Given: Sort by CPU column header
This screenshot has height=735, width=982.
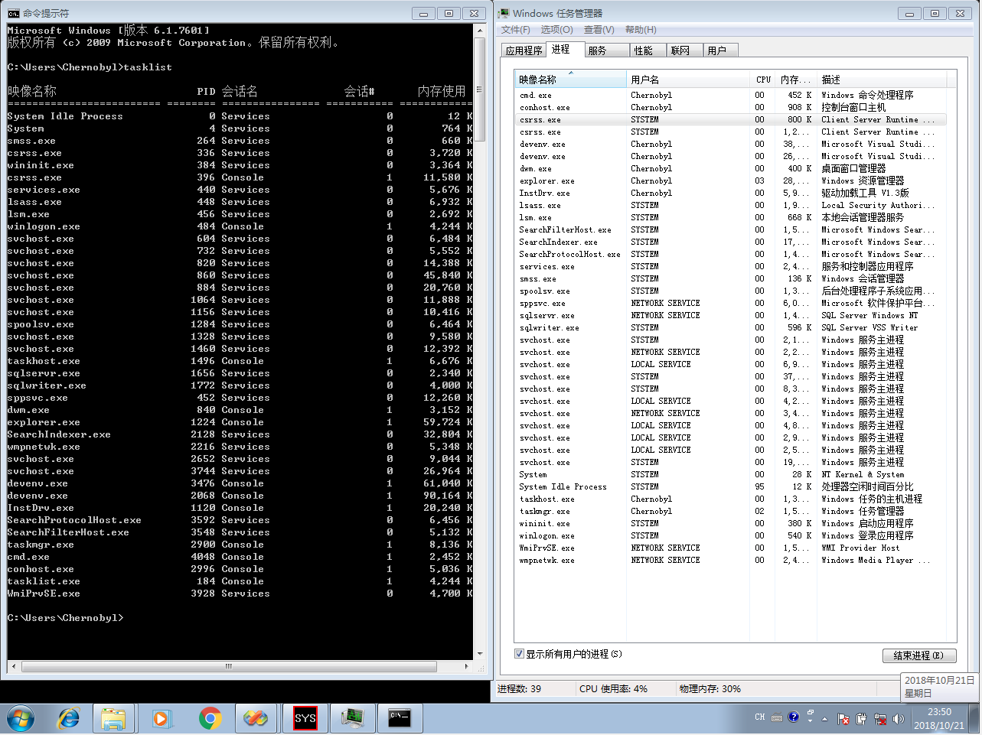Looking at the screenshot, I should [763, 80].
